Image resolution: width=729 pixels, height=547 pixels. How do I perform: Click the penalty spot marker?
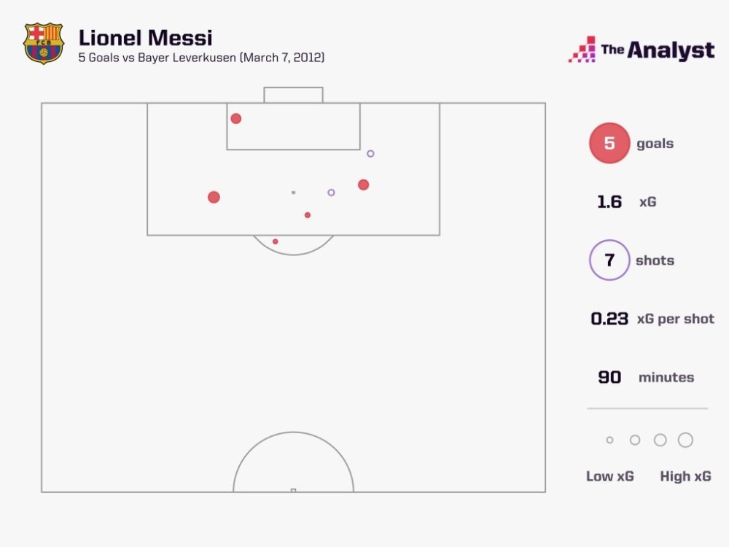click(293, 193)
